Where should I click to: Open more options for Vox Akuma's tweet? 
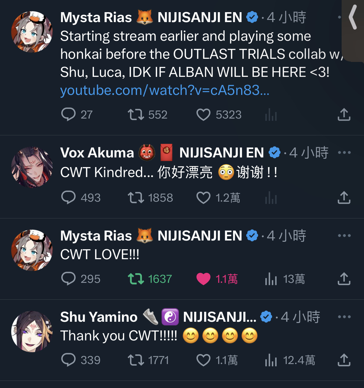[344, 152]
